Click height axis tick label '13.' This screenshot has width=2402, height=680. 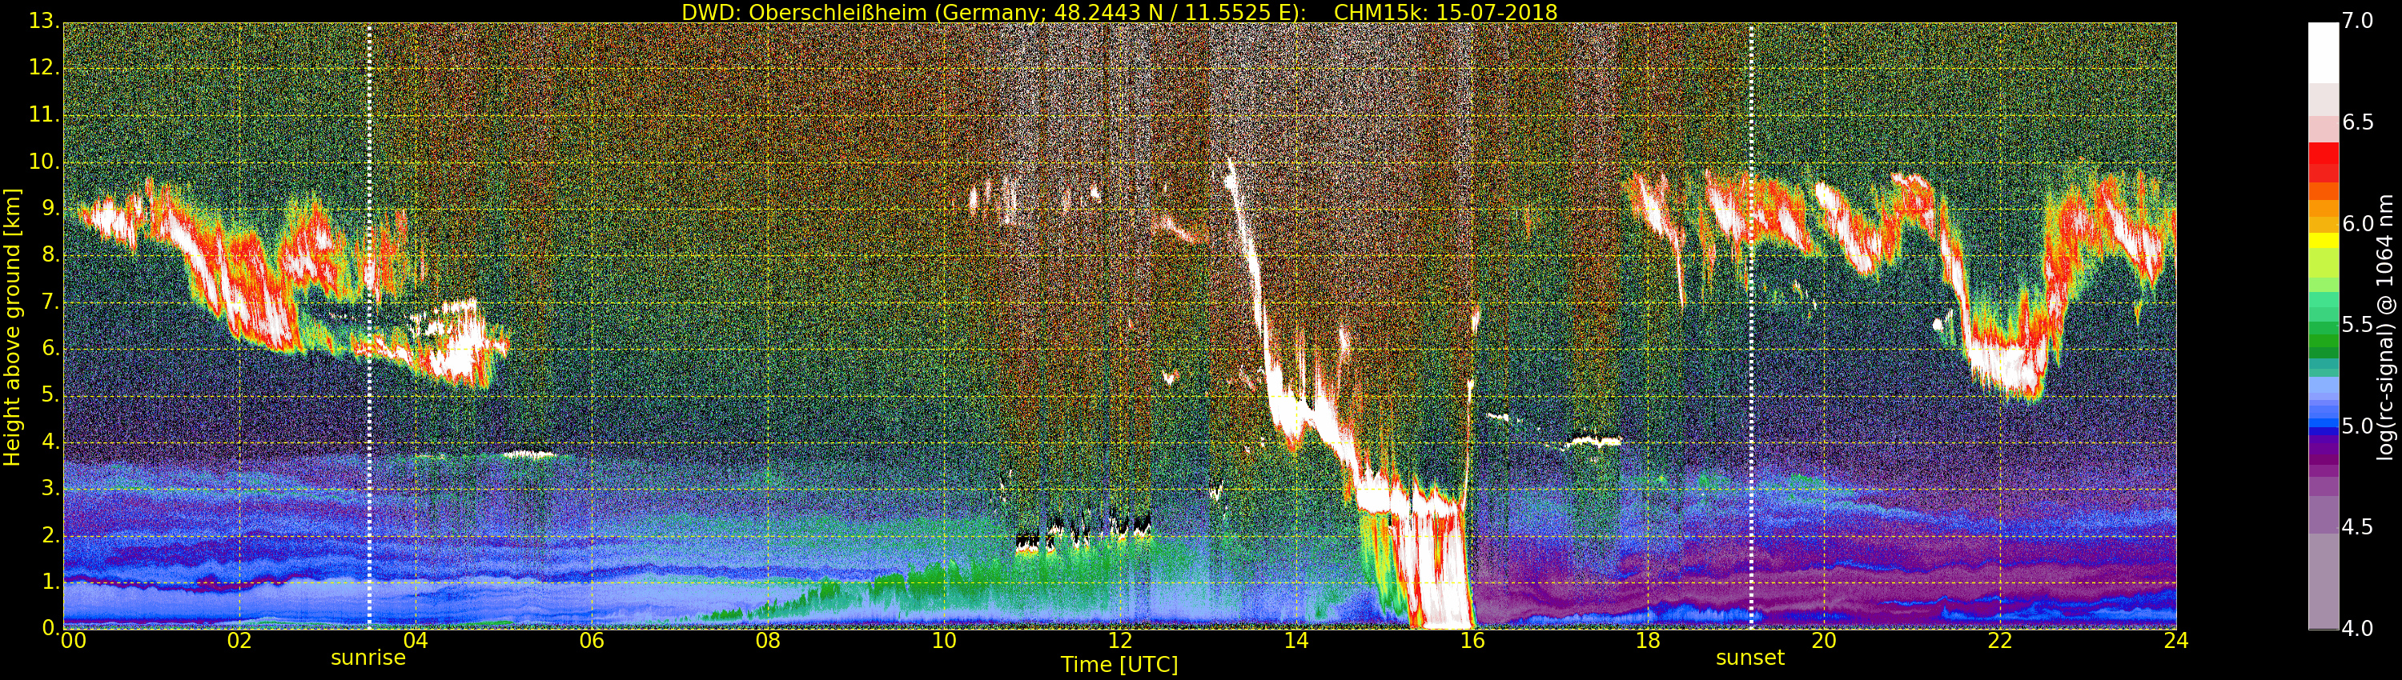pos(43,21)
